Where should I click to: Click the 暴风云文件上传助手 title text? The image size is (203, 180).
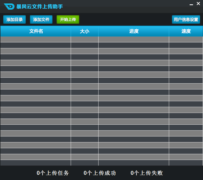pyautogui.click(x=40, y=7)
